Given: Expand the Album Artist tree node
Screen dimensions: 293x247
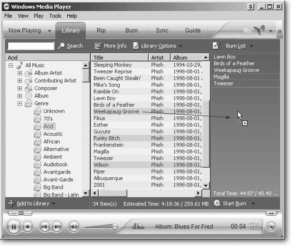Looking at the screenshot, I should coord(20,73).
